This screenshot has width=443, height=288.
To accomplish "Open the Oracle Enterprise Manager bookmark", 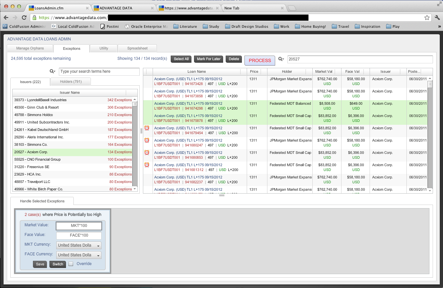I will point(146,27).
